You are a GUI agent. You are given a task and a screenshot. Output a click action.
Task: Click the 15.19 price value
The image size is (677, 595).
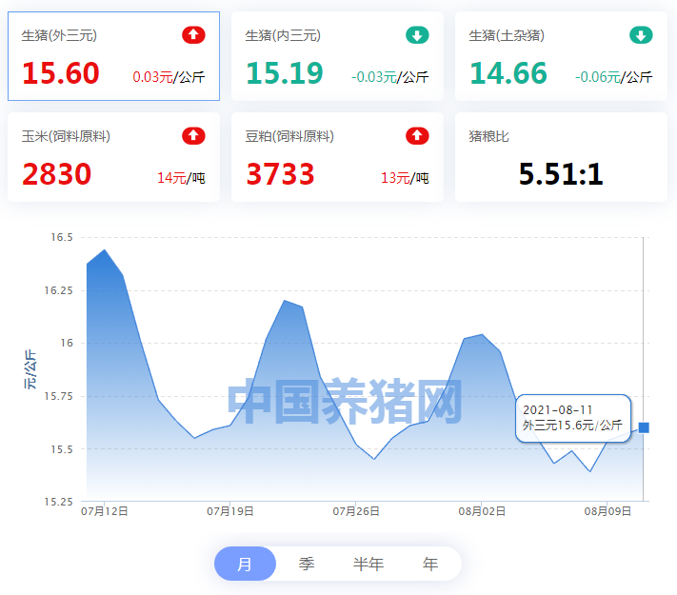(x=285, y=72)
